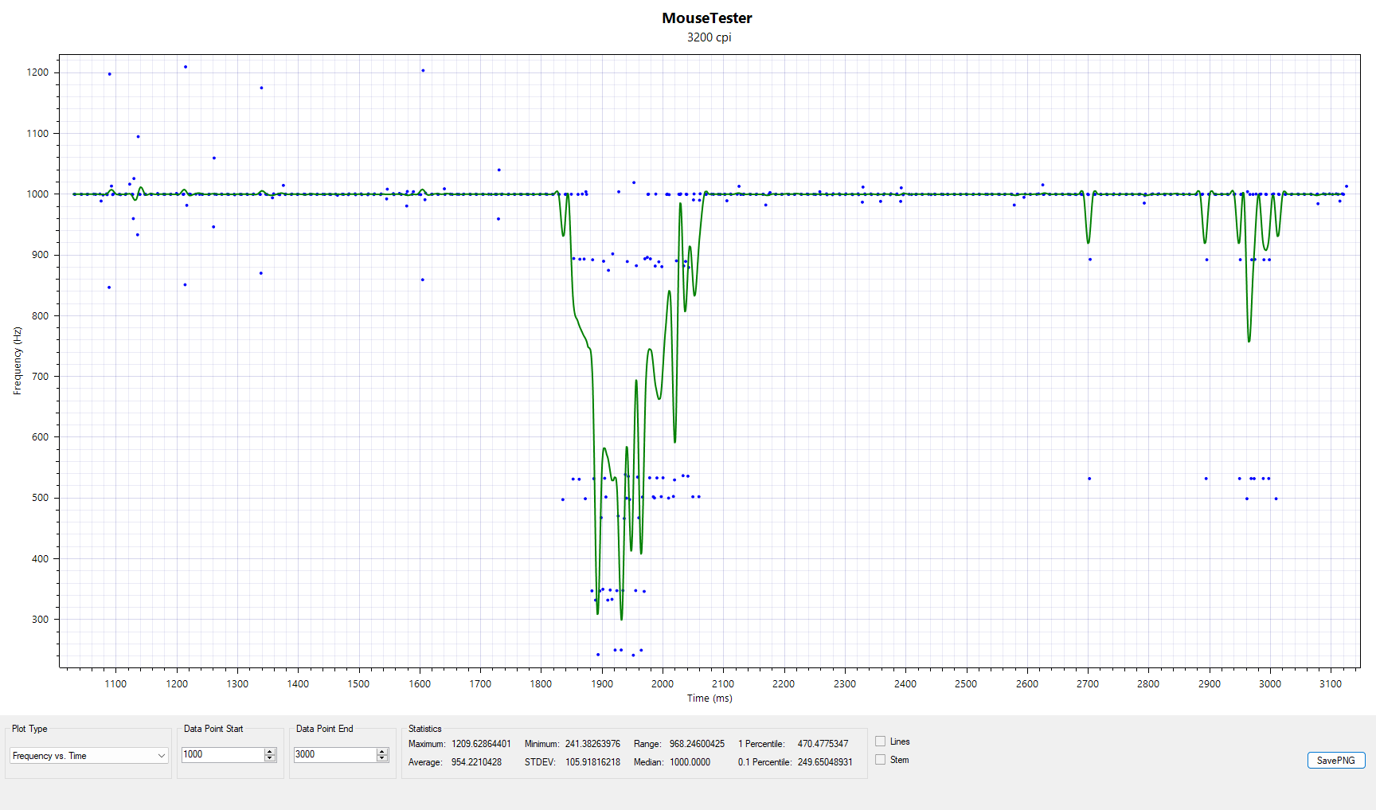The height and width of the screenshot is (810, 1376).
Task: Click the Data Point End input field
Action: click(335, 754)
